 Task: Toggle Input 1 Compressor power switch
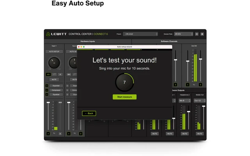coord(47,90)
